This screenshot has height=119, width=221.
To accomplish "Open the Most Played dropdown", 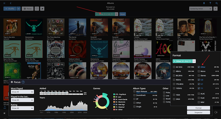I will click(22, 92).
